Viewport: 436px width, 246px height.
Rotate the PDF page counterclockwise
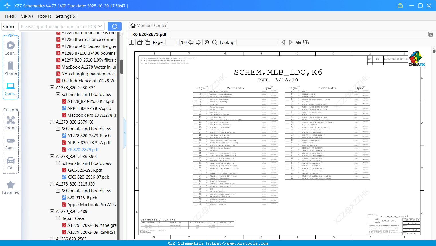point(140,42)
